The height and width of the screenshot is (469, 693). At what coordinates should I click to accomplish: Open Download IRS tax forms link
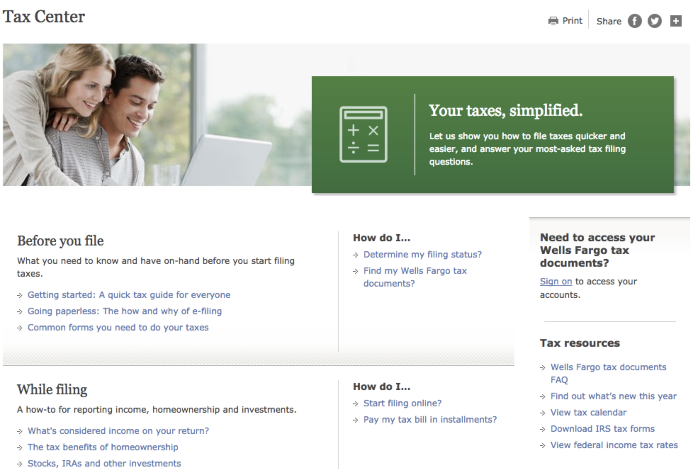(602, 429)
